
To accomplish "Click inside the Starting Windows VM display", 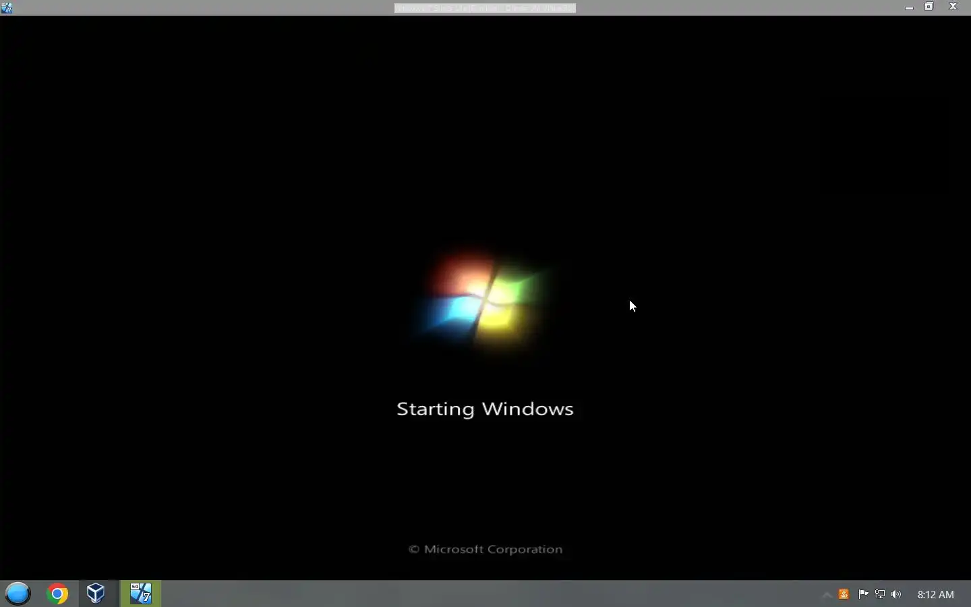I will pos(486,297).
